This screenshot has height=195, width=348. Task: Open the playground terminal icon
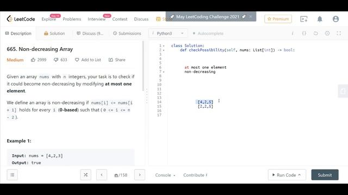click(303, 19)
